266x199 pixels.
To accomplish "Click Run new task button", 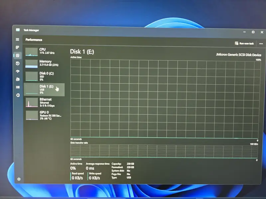I will tap(244, 43).
